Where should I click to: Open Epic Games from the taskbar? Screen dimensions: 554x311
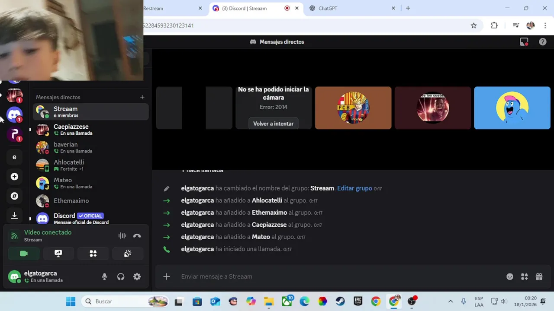(358, 301)
